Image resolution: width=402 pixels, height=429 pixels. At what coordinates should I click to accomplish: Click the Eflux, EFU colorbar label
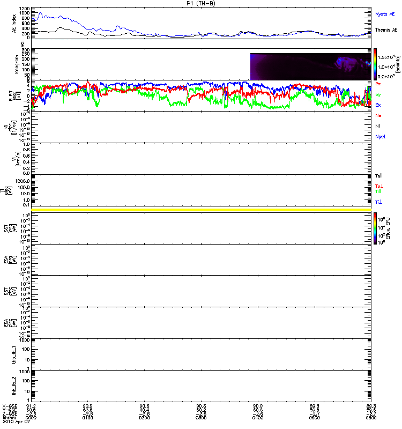click(x=388, y=229)
